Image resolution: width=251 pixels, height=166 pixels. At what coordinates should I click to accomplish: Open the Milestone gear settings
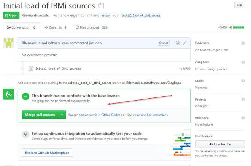pyautogui.click(x=243, y=118)
